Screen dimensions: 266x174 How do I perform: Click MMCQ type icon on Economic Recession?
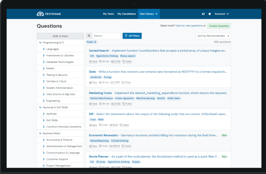pyautogui.click(x=111, y=146)
